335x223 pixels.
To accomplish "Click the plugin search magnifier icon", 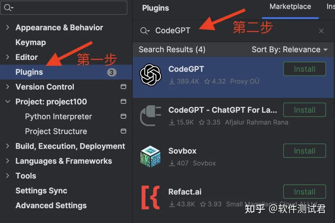I will click(x=144, y=31).
